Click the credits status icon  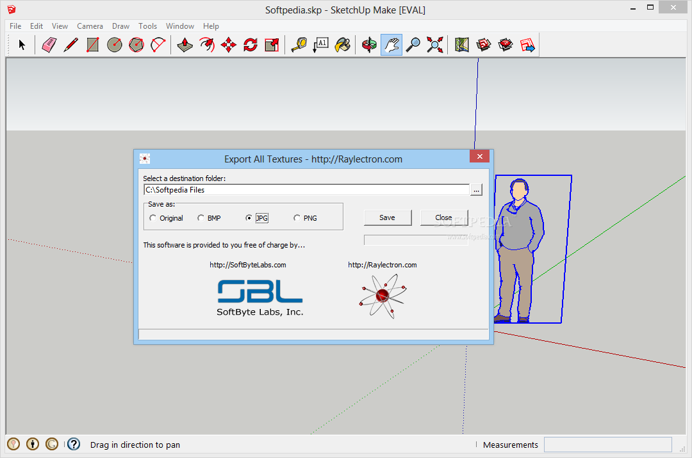33,444
